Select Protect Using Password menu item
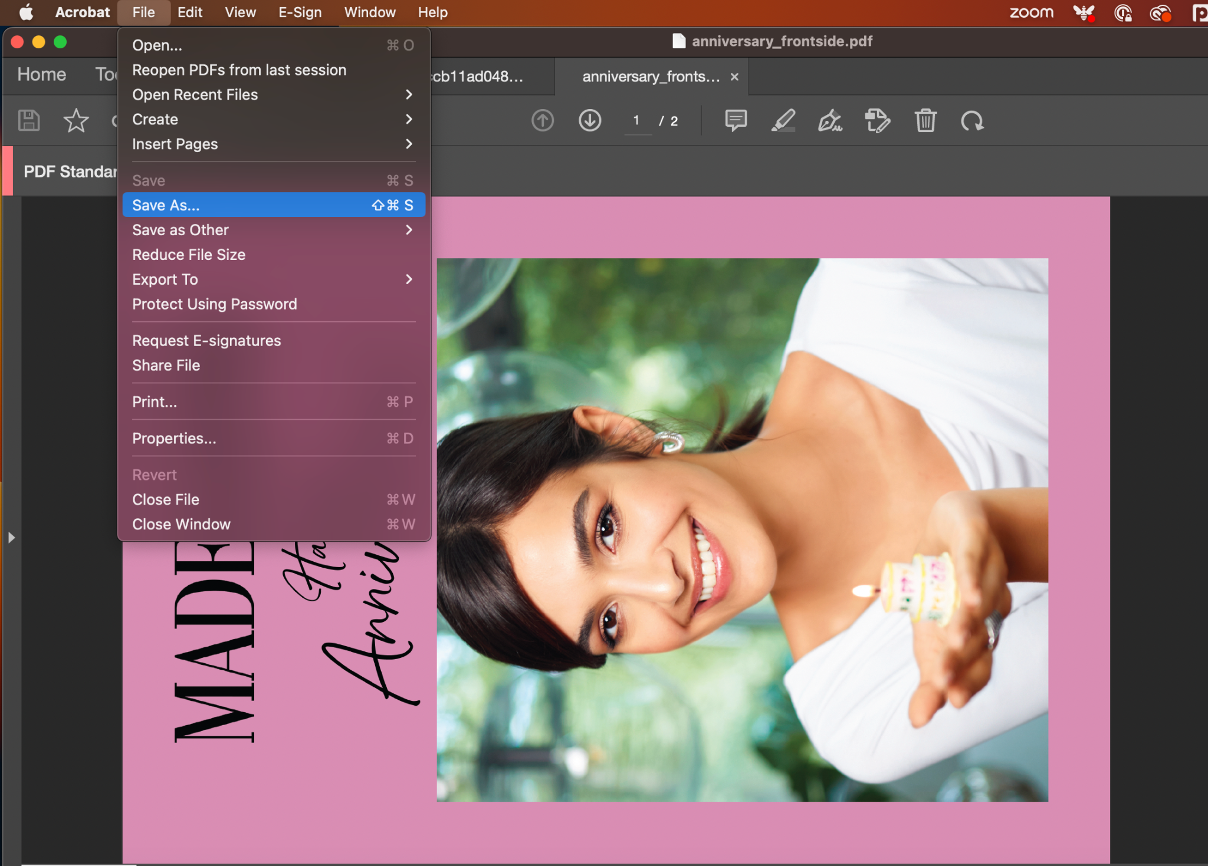This screenshot has width=1208, height=866. (x=215, y=304)
